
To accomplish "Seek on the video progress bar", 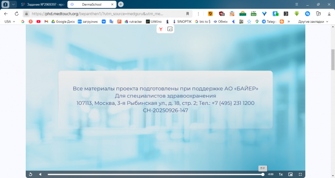I will click(155, 175).
